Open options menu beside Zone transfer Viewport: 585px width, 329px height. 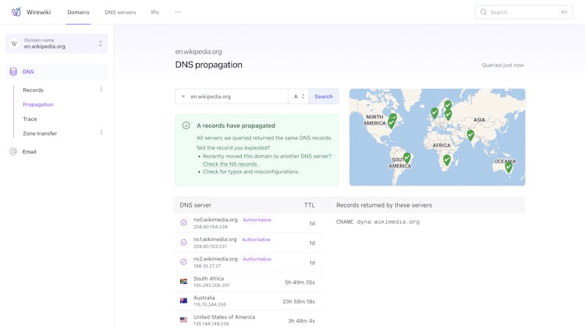[x=101, y=133]
